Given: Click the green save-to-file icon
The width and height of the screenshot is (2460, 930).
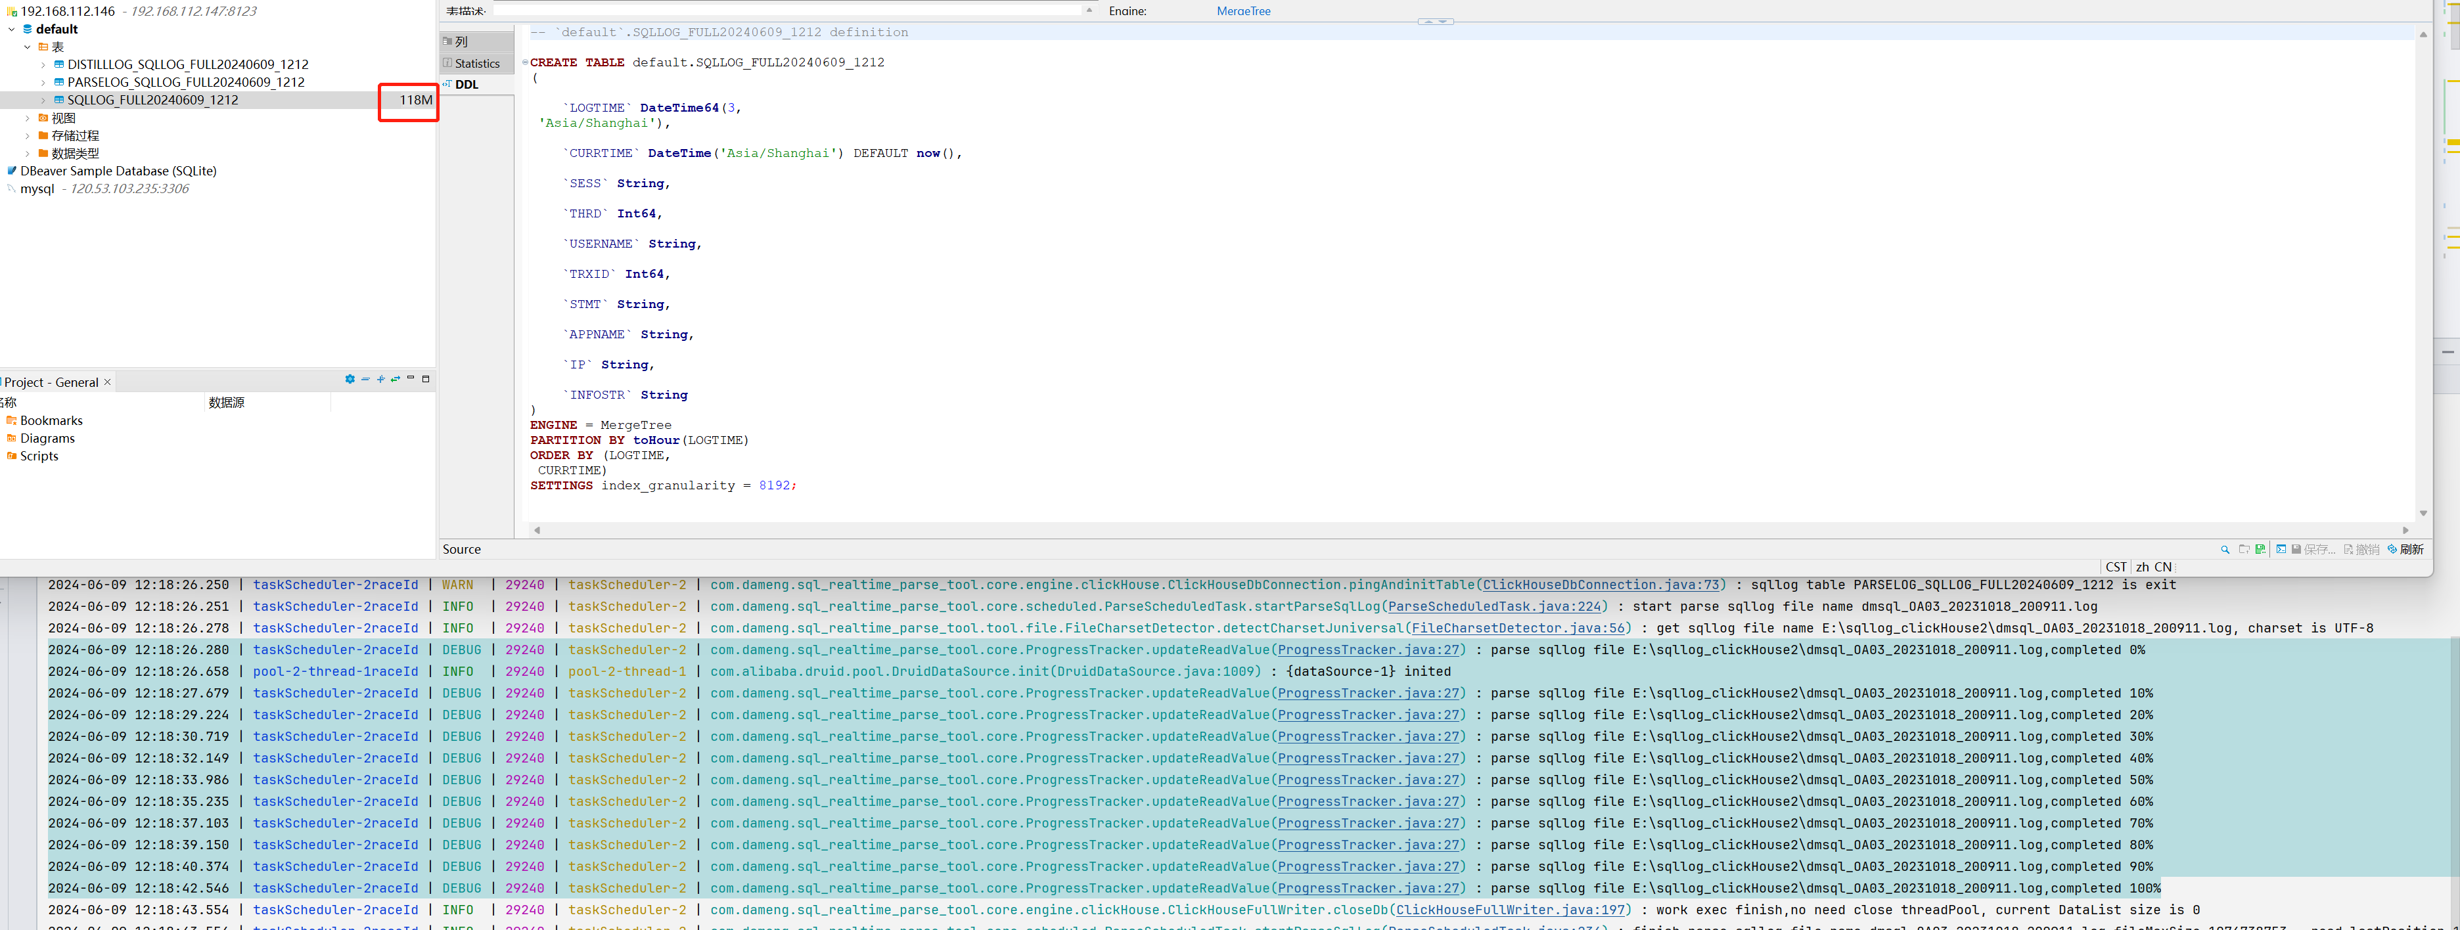Looking at the screenshot, I should (2260, 549).
